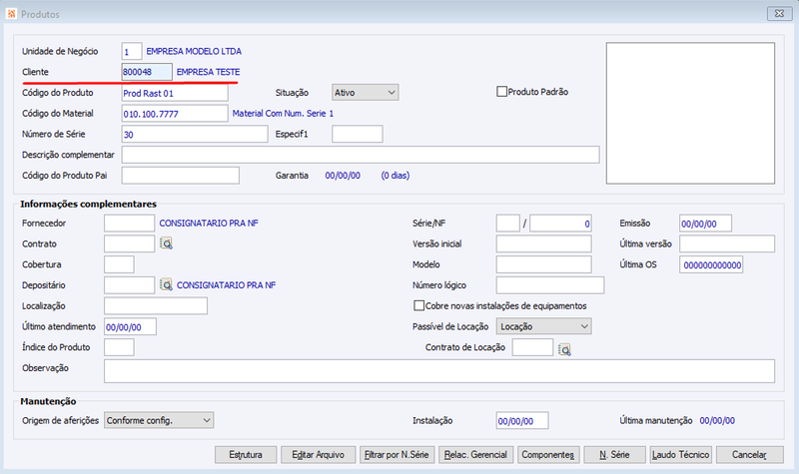Viewport: 799px width, 474px height.
Task: Focus the Fornecedor code field
Action: pos(130,223)
